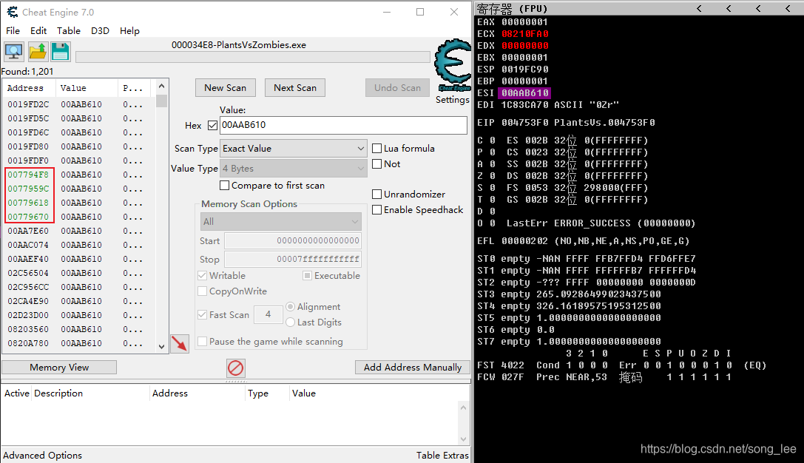The height and width of the screenshot is (463, 804).
Task: Open the memory region All dropdown
Action: [x=280, y=221]
